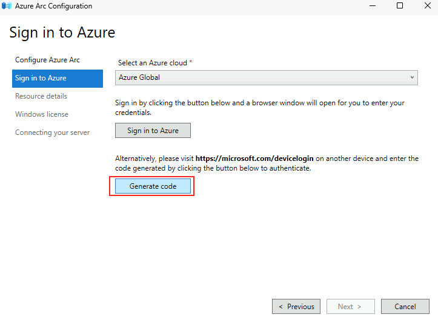Minimize the Azure Arc Configuration window
Image resolution: width=438 pixels, height=317 pixels.
(373, 5)
